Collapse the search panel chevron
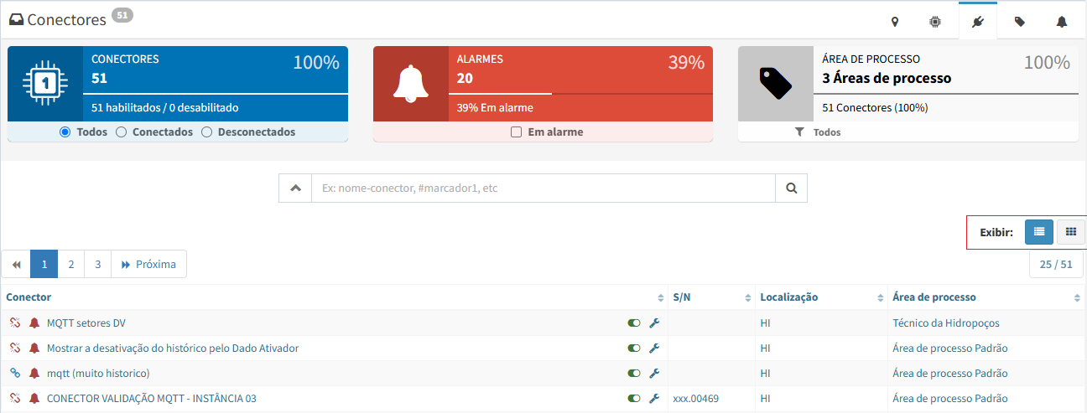Viewport: 1087px width, 413px height. coord(295,188)
